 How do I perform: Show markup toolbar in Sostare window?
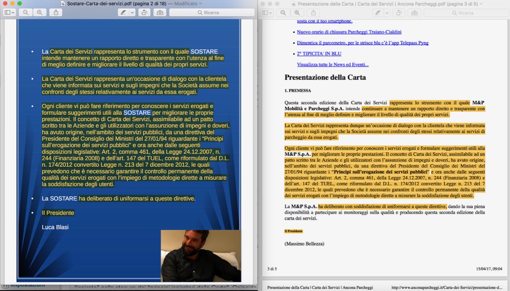tap(160, 13)
